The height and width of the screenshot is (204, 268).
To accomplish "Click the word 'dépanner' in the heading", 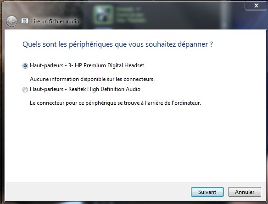I will tap(193, 44).
